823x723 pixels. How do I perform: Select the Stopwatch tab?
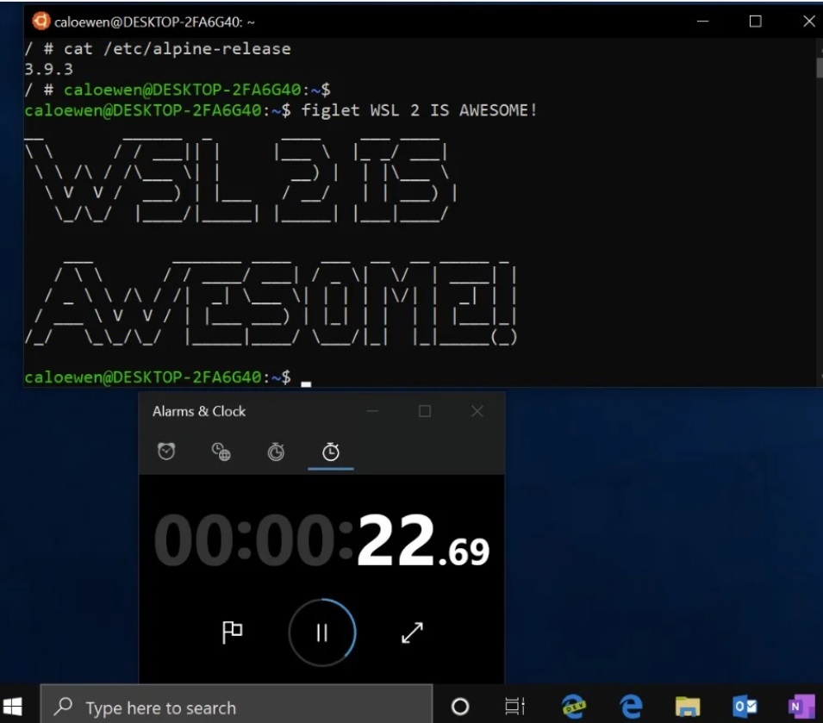pyautogui.click(x=331, y=452)
